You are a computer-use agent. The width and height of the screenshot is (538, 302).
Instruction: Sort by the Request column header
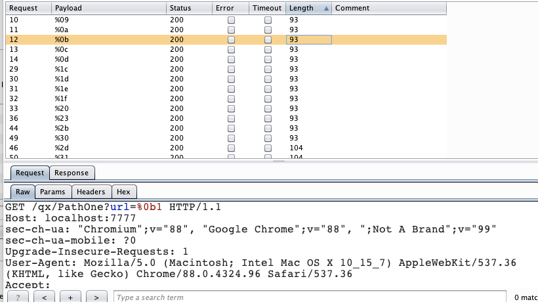pyautogui.click(x=28, y=8)
